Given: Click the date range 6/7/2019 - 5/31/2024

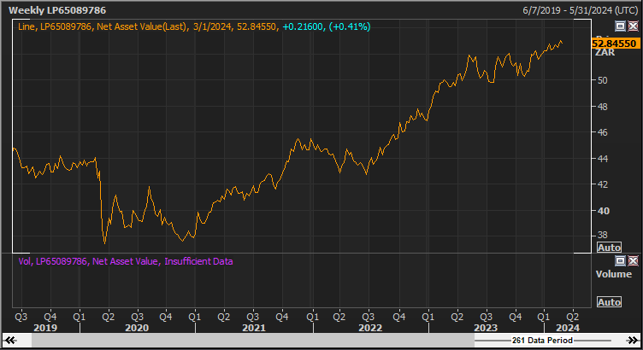Looking at the screenshot, I should (x=580, y=10).
